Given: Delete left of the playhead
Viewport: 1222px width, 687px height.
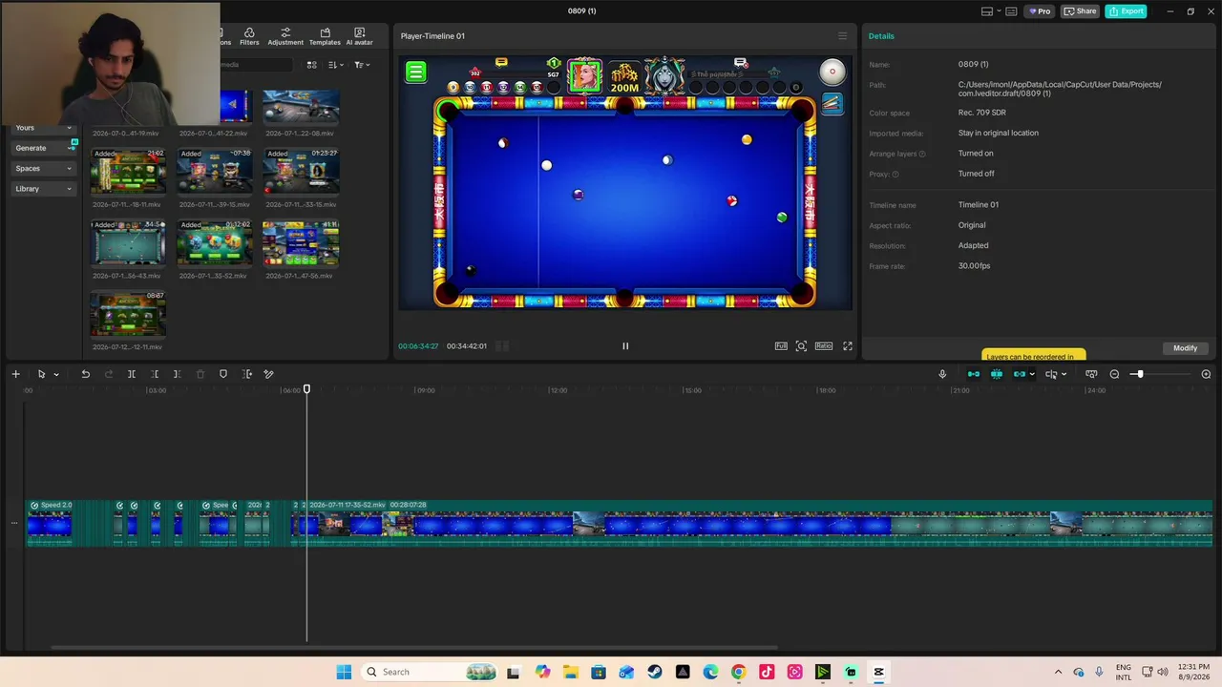Looking at the screenshot, I should (155, 374).
